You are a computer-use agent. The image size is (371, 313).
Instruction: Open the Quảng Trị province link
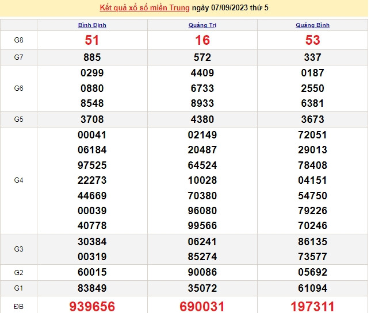pyautogui.click(x=202, y=25)
